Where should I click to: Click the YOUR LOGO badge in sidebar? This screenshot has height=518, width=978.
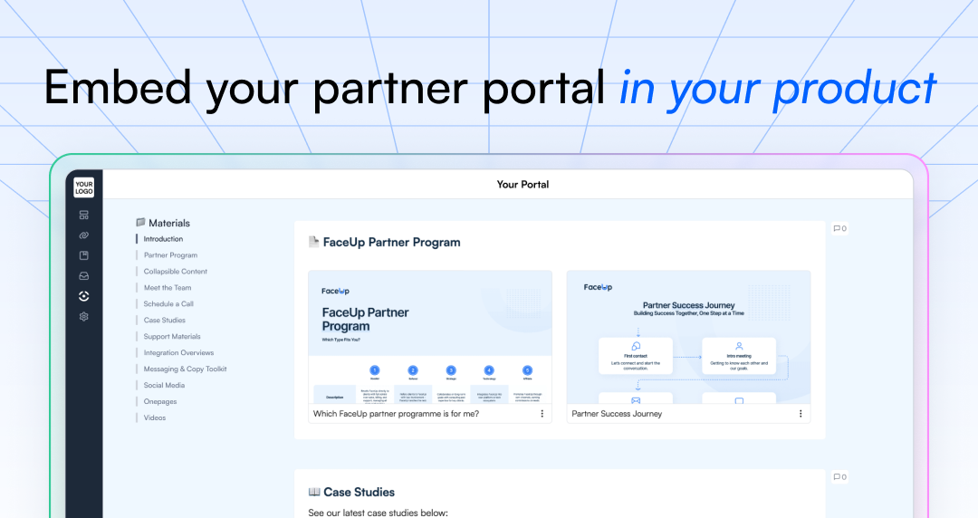click(x=83, y=187)
